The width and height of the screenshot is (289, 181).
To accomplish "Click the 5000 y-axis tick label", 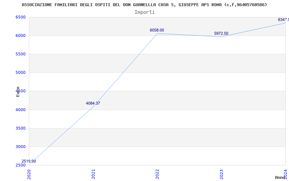I will 21,73.
